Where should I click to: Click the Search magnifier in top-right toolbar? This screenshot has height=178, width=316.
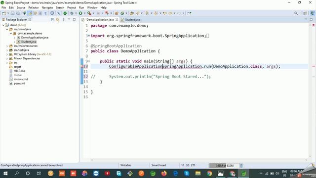(x=296, y=13)
